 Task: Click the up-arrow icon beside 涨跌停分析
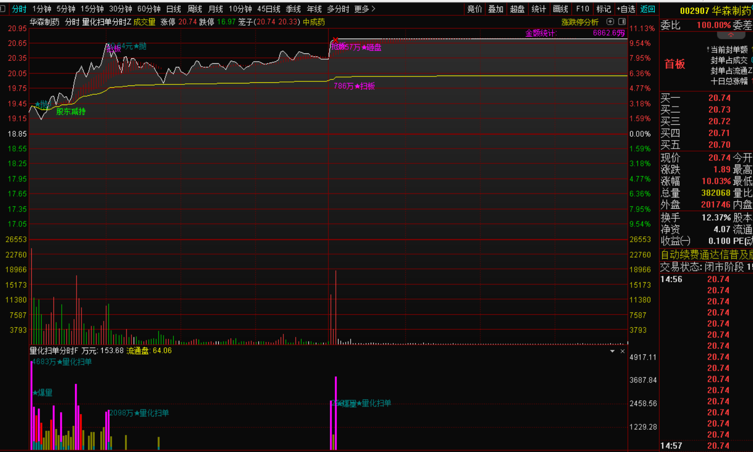(x=610, y=22)
